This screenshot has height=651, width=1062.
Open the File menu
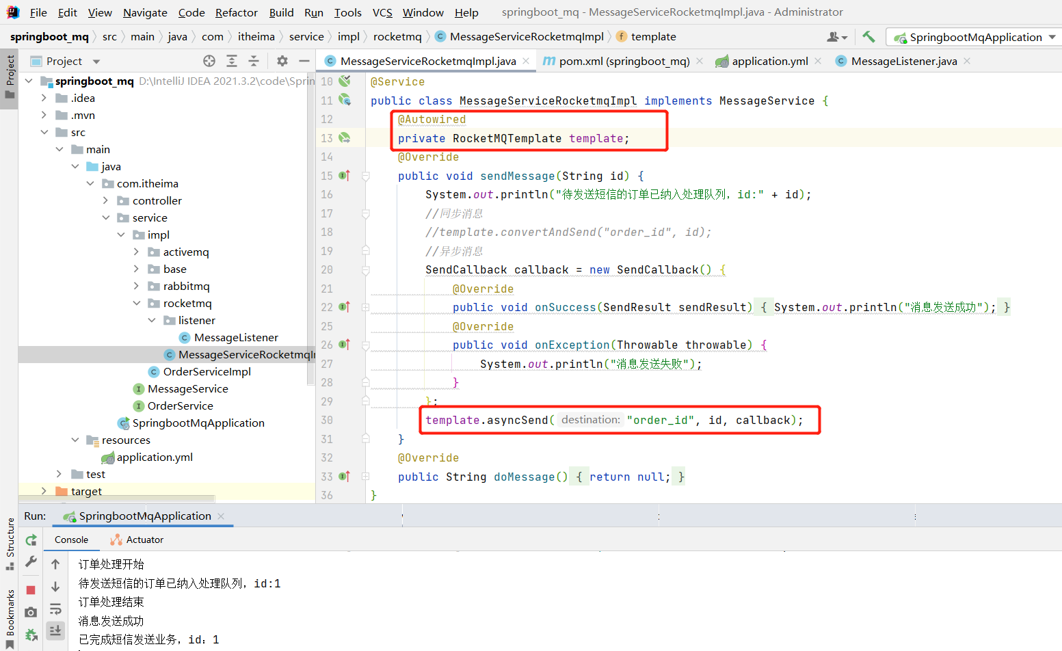pyautogui.click(x=38, y=12)
